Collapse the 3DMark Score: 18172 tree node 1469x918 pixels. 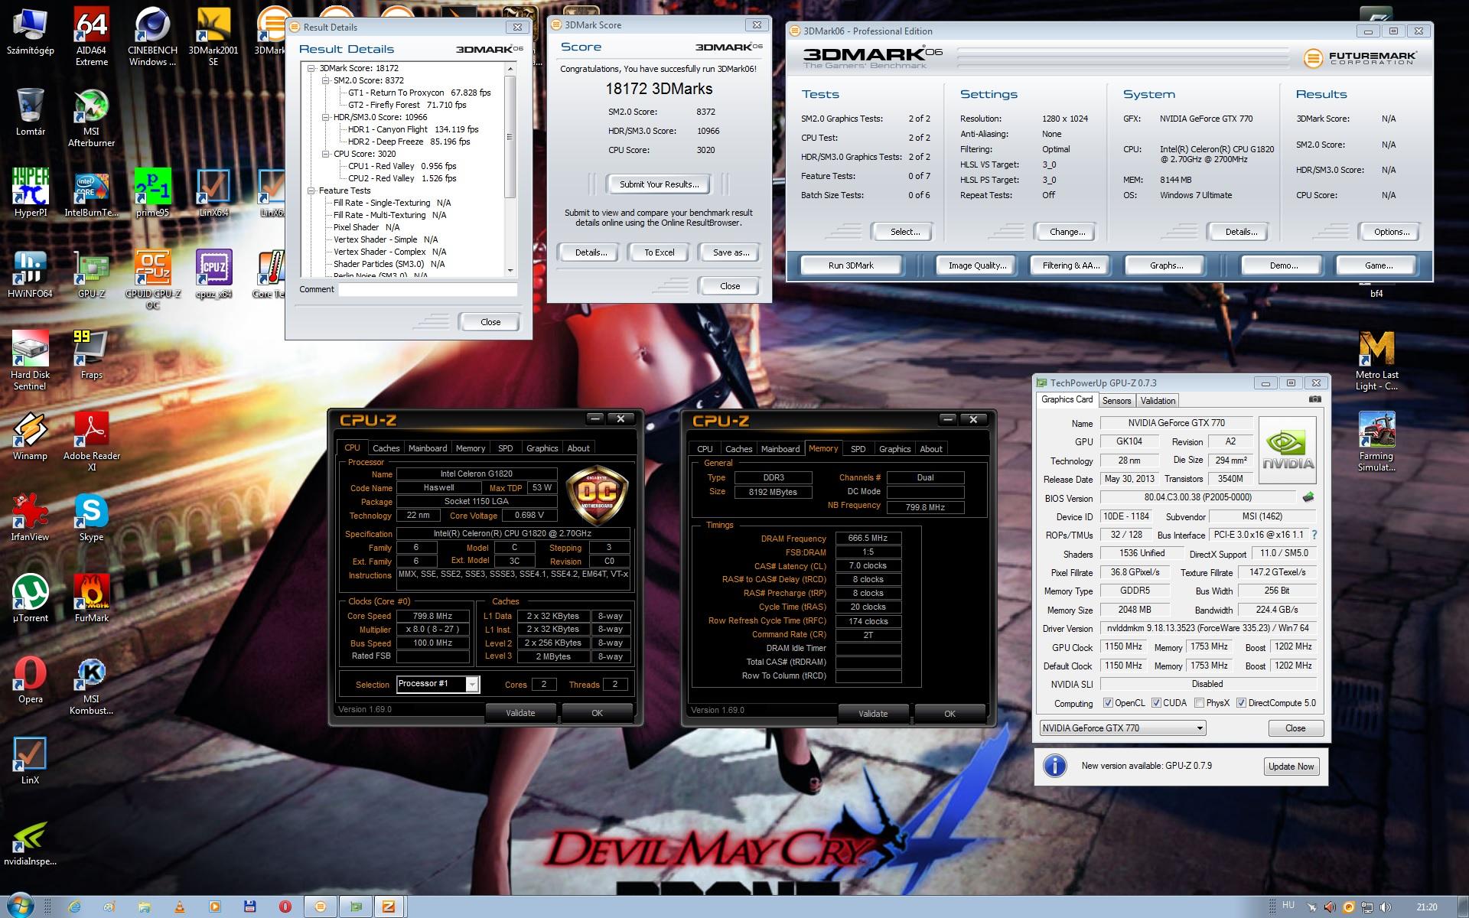point(311,68)
